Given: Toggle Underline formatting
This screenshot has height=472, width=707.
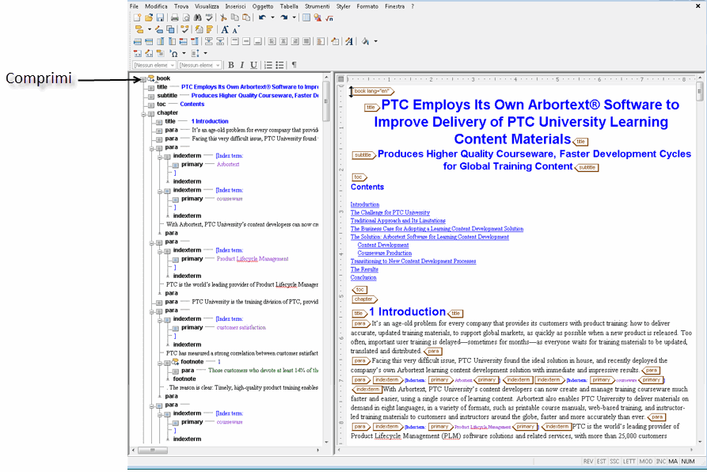Looking at the screenshot, I should pyautogui.click(x=254, y=65).
